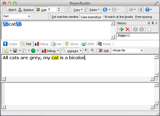Click Debug button in Test toolbar
This screenshot has height=116, width=160.
coord(49,51)
